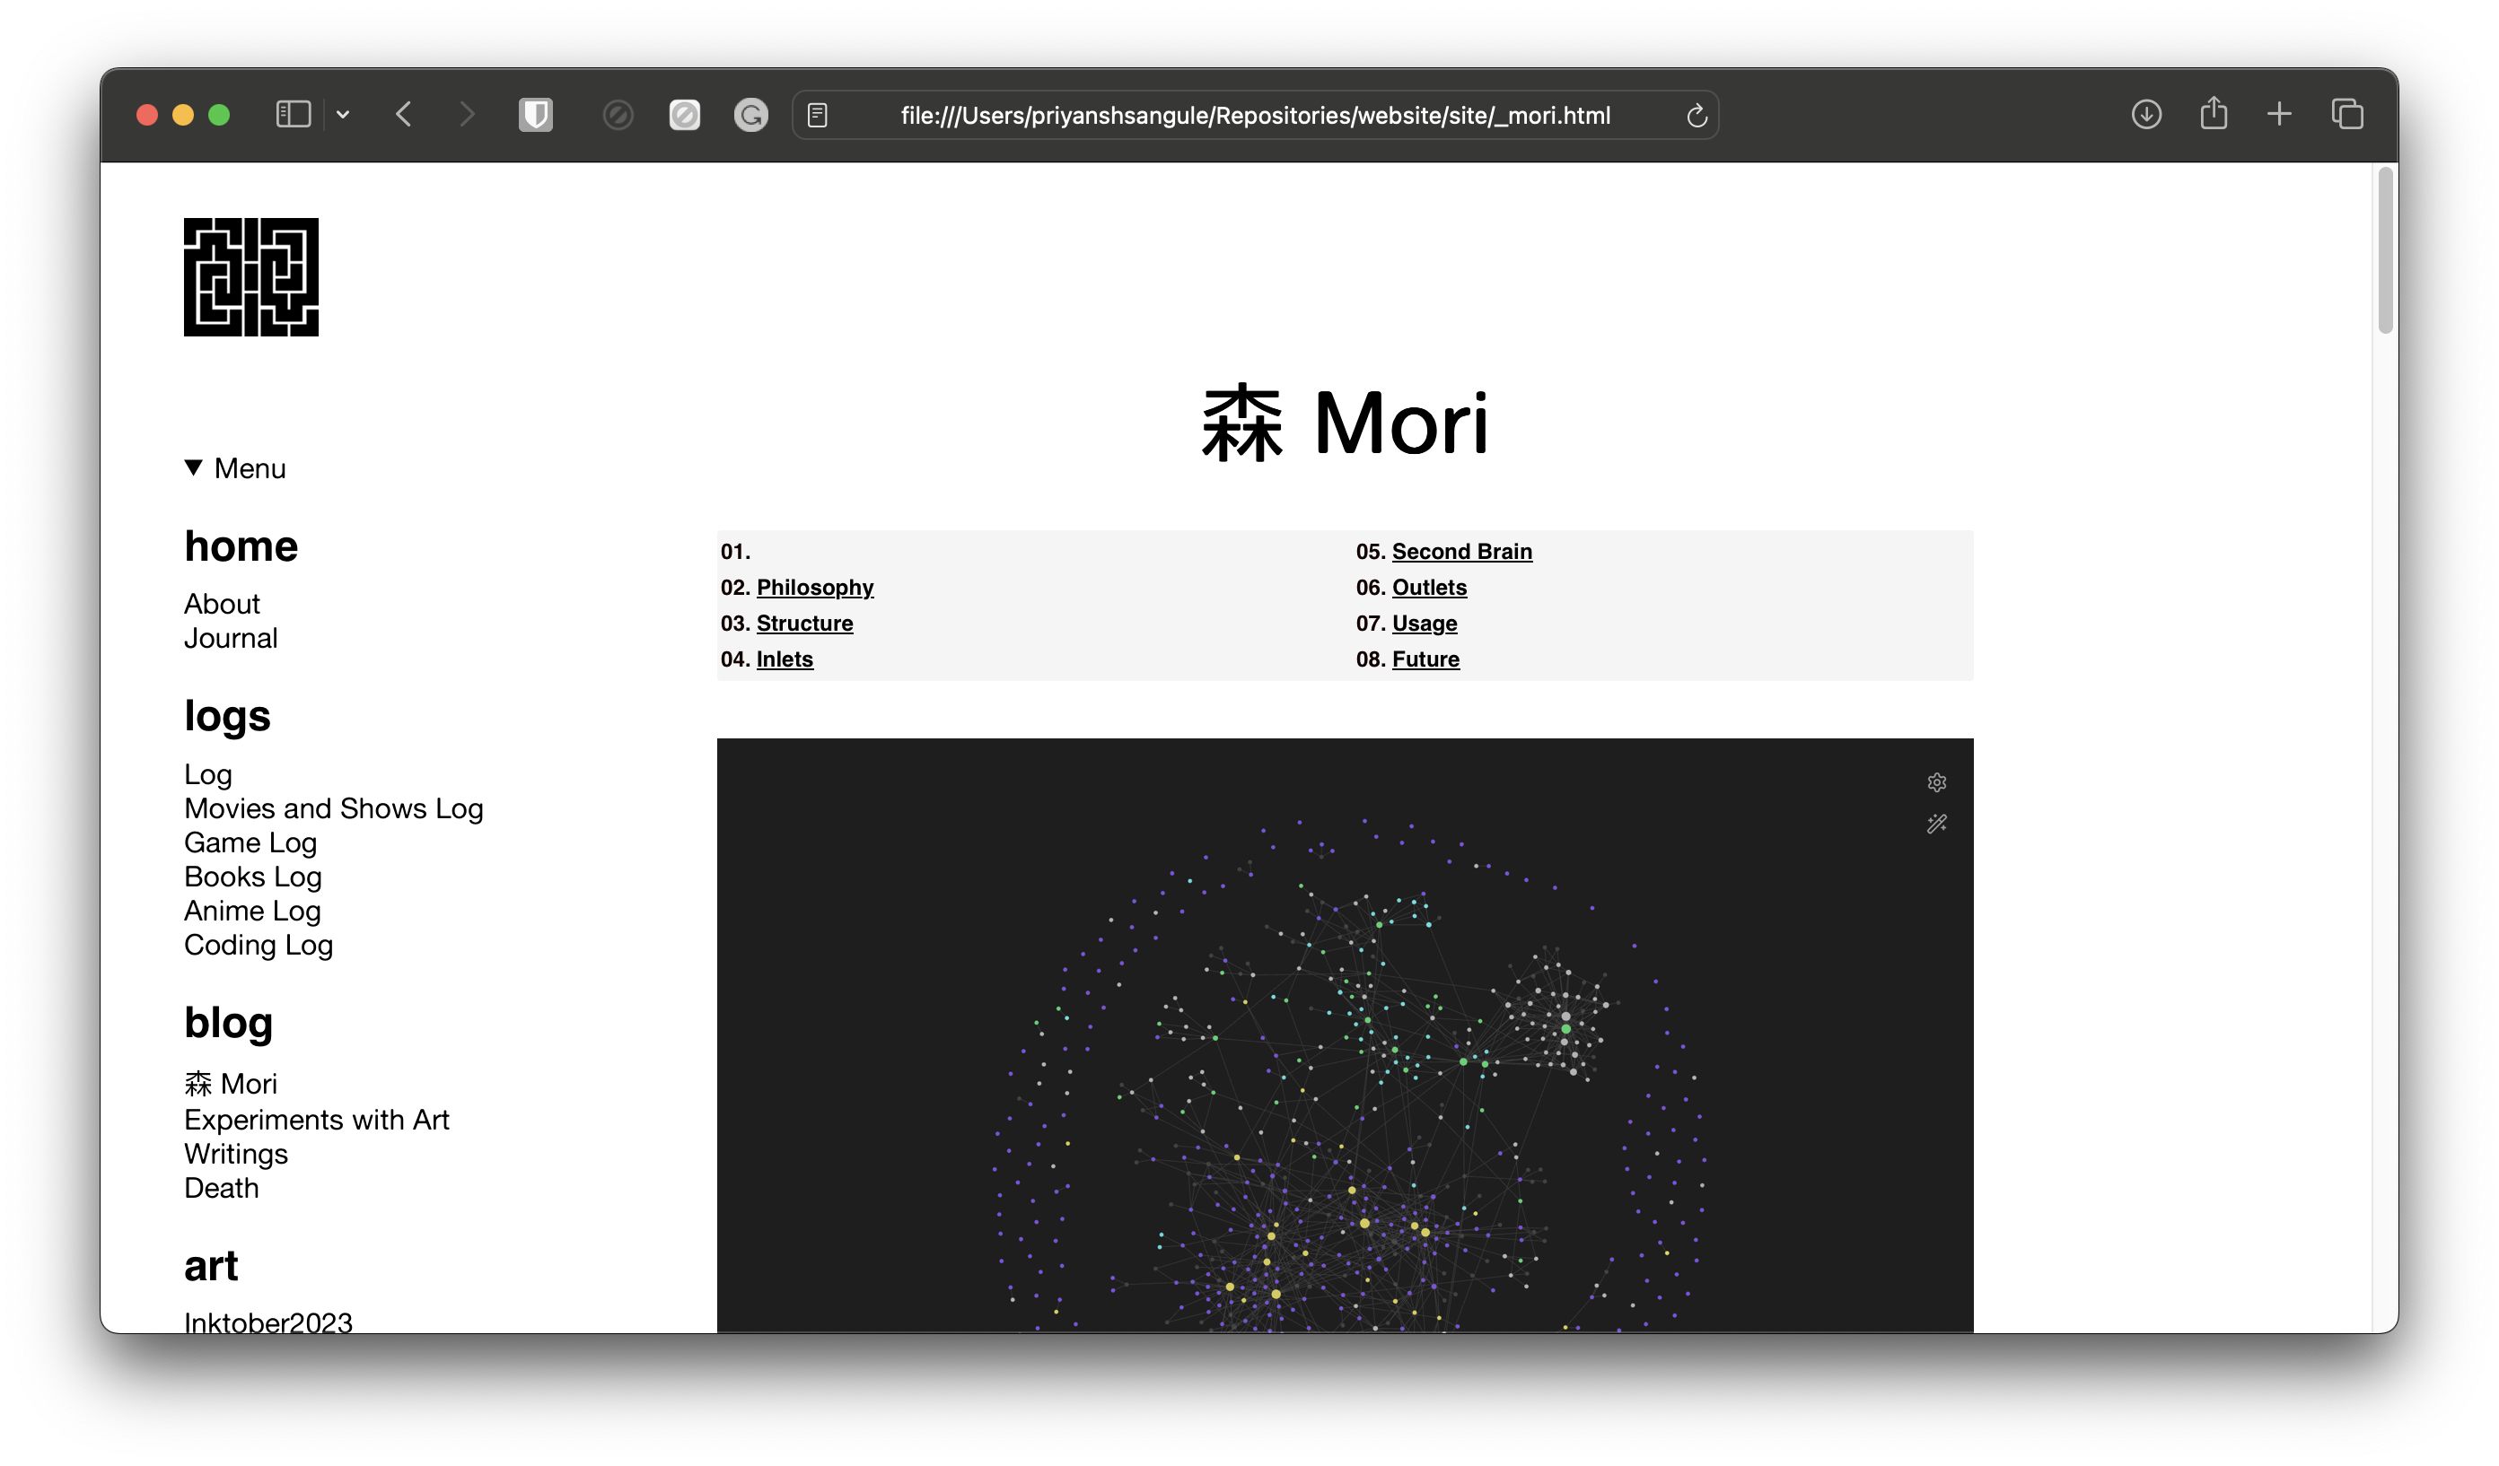Click the page vertical scrollbar
Image resolution: width=2499 pixels, height=1466 pixels.
click(x=2386, y=251)
